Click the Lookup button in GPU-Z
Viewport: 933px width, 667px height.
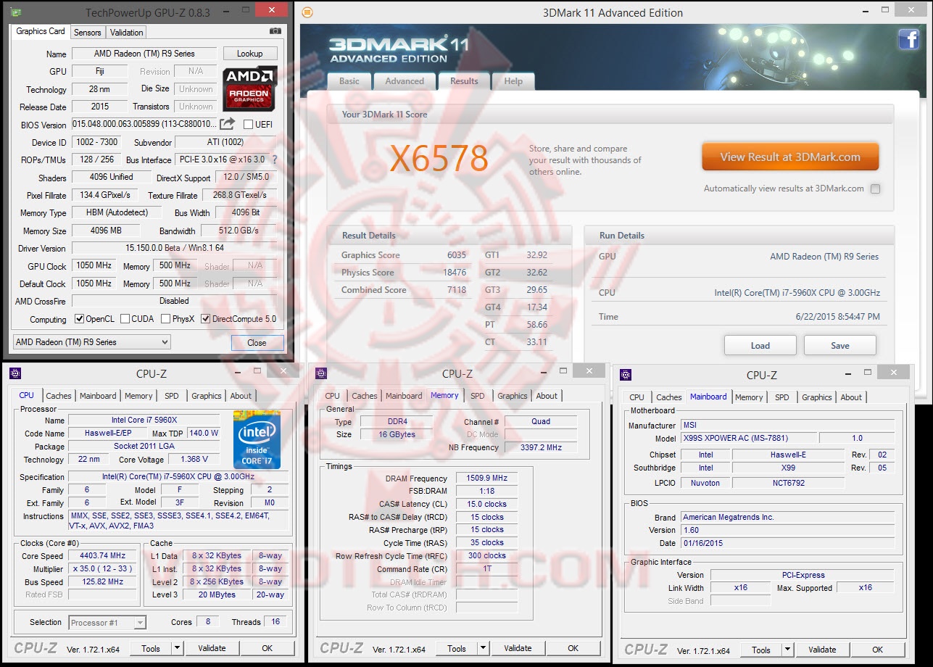pos(249,54)
